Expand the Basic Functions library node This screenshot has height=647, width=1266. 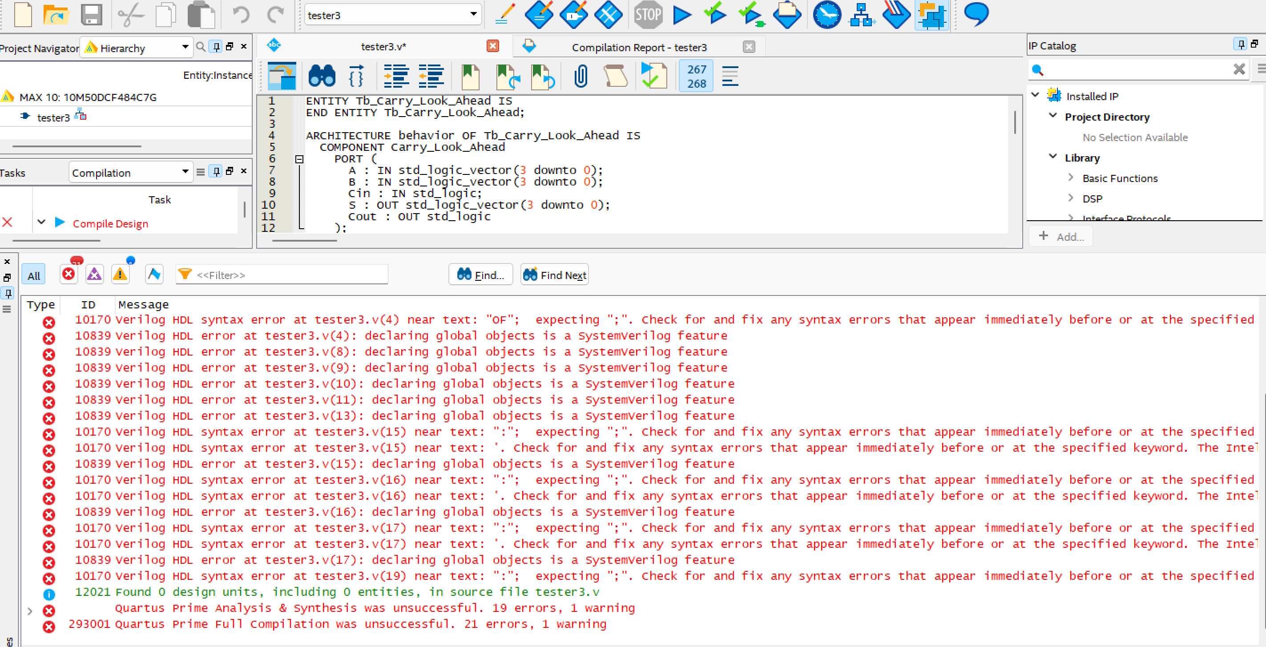pos(1071,178)
